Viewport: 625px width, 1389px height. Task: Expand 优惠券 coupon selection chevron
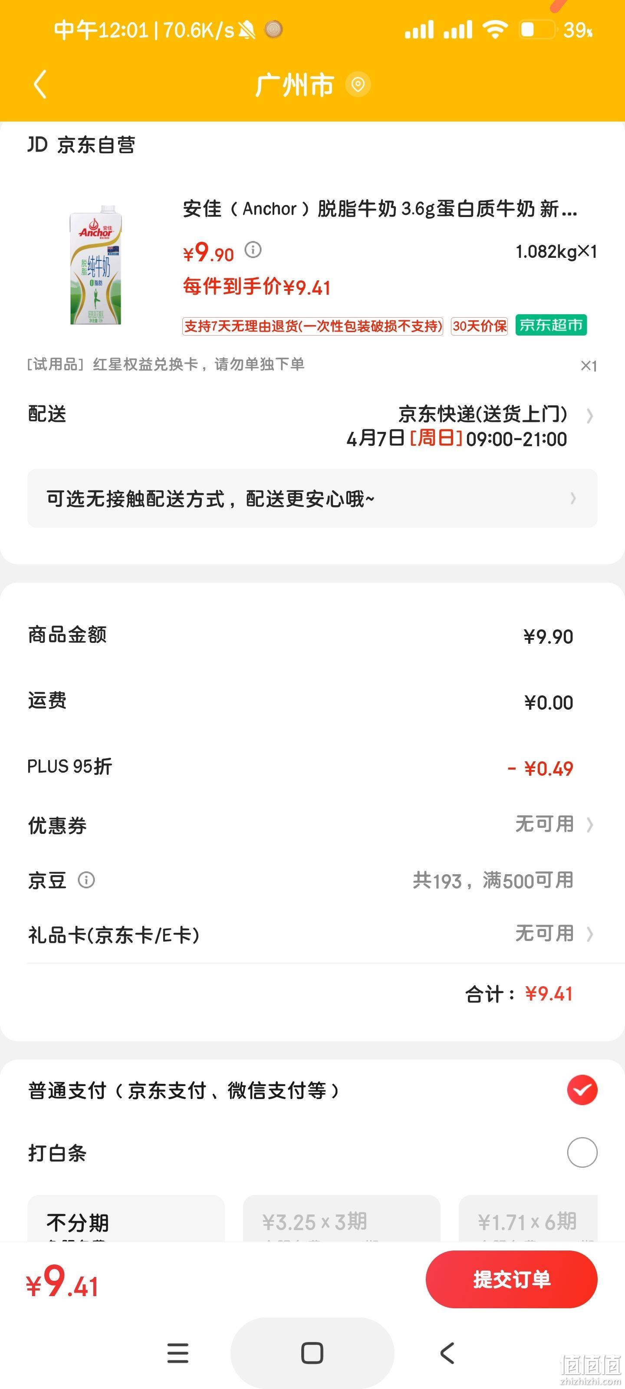[589, 824]
